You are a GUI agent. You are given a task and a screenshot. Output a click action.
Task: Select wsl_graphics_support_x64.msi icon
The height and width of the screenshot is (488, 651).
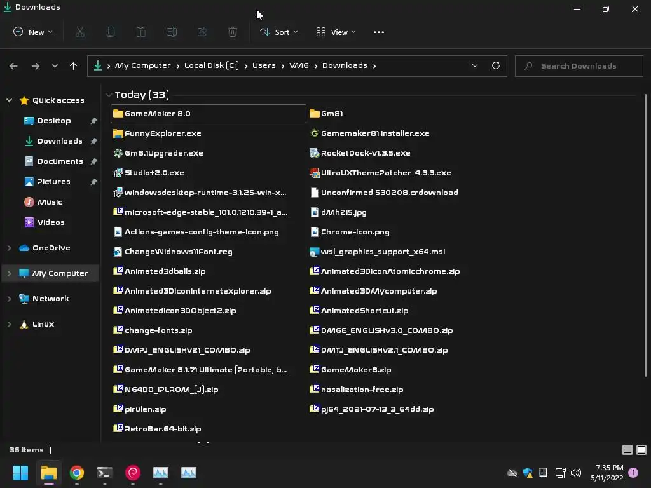[x=314, y=252]
